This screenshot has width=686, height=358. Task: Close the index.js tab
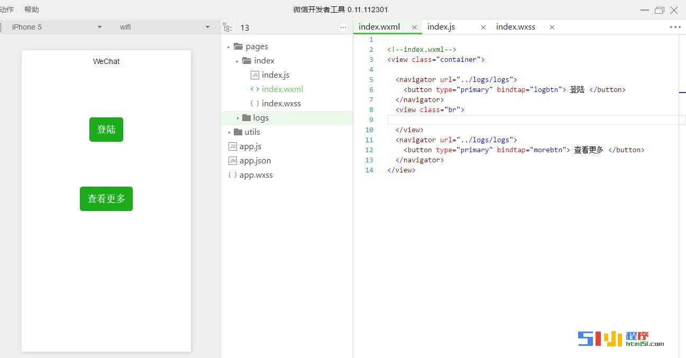[483, 26]
